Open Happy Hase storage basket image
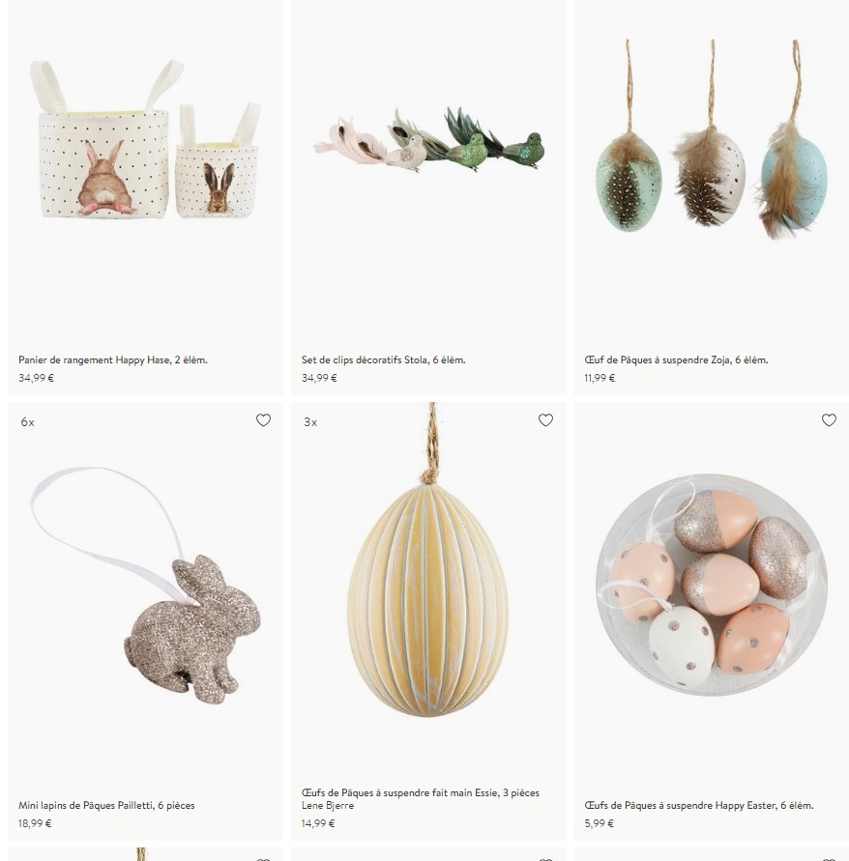Screen dimensions: 849x861 pos(145,139)
